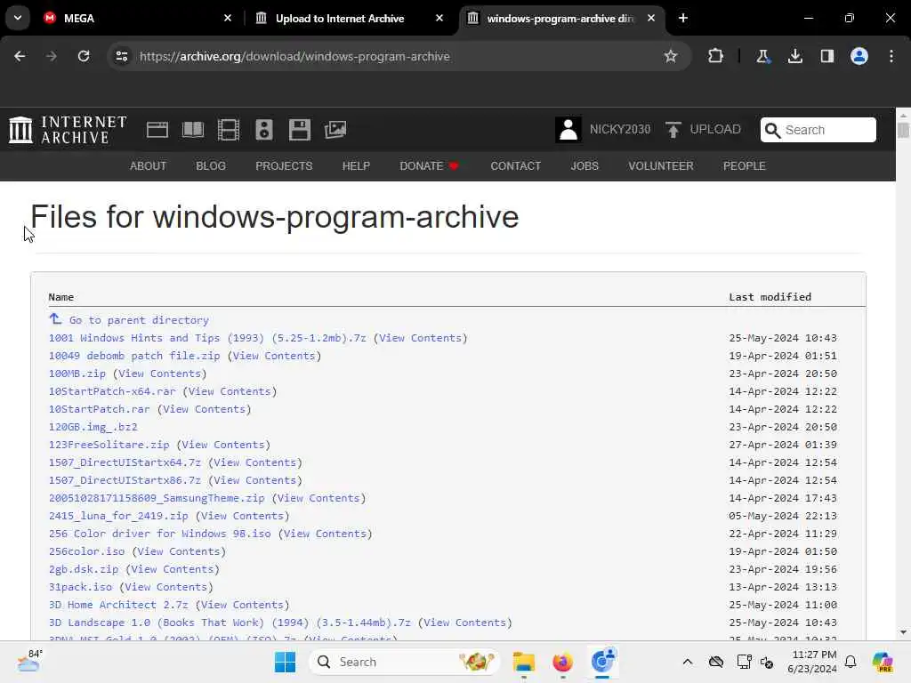Follow Go to parent directory link
The width and height of the screenshot is (911, 683).
tap(139, 320)
